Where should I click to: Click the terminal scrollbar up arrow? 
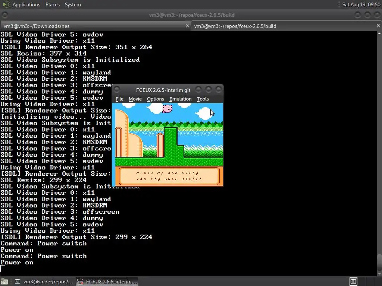pyautogui.click(x=379, y=34)
